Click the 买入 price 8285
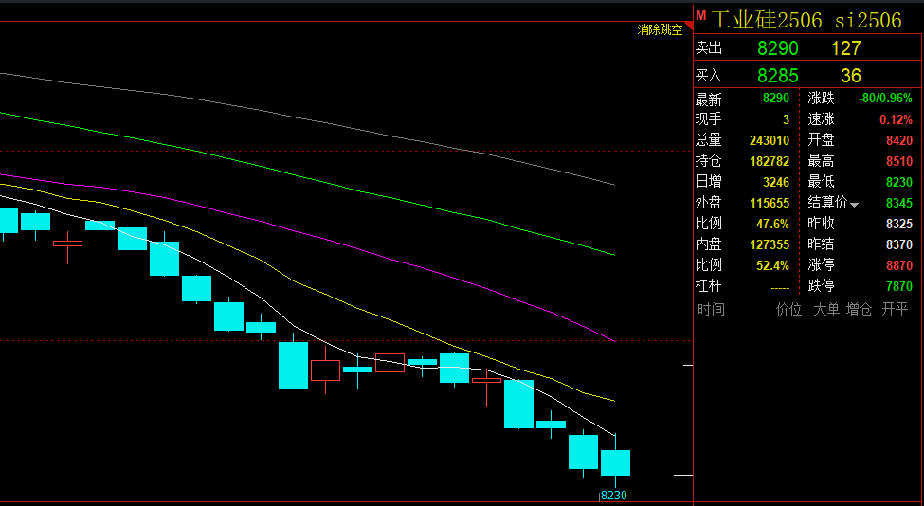Screen dimensions: 924x506 (778, 76)
